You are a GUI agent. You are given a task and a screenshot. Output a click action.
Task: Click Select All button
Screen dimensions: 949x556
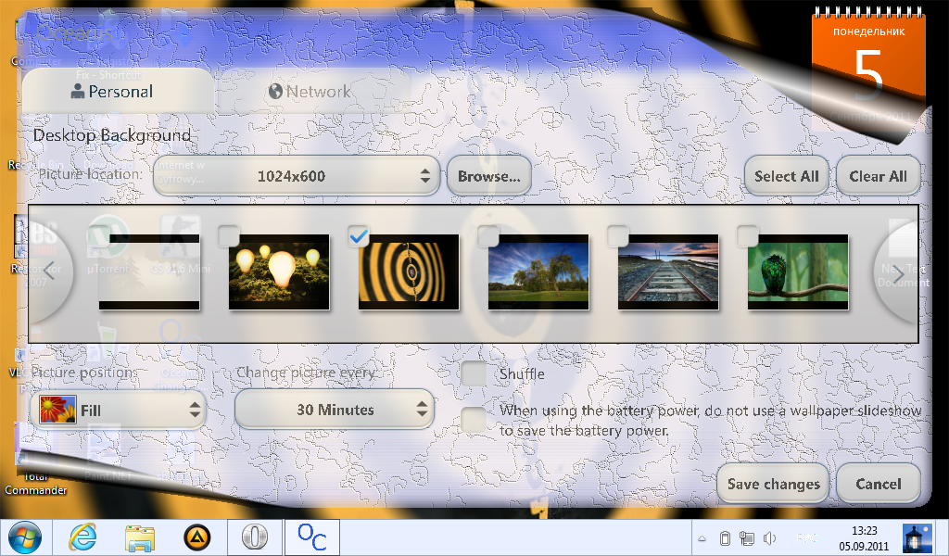pyautogui.click(x=786, y=176)
